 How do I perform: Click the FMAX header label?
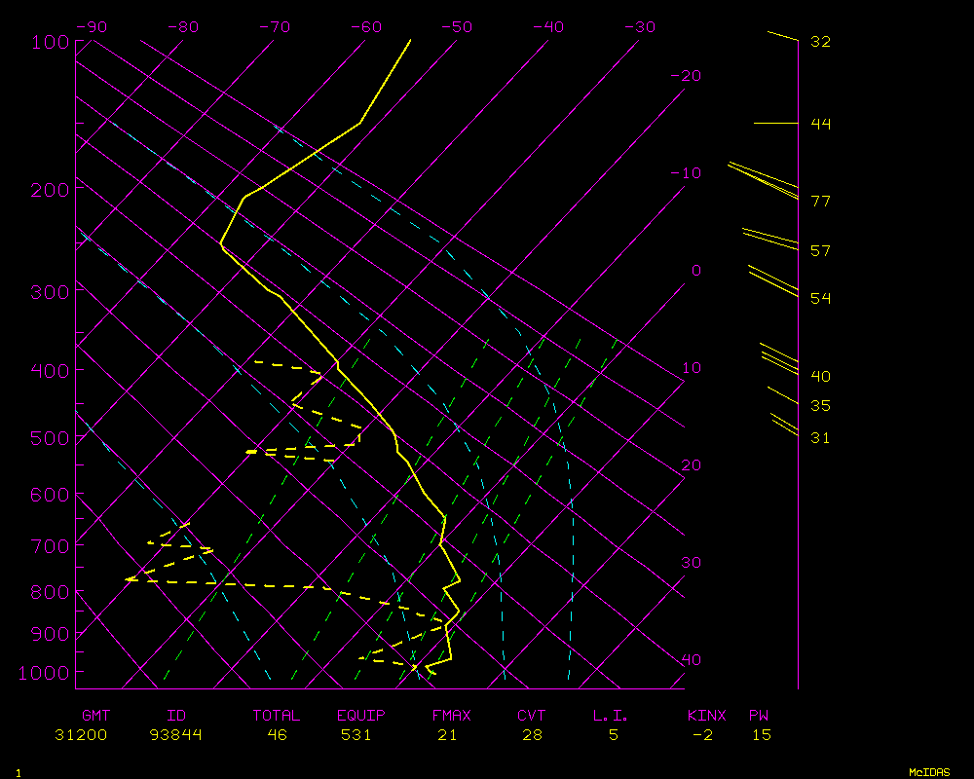pyautogui.click(x=451, y=716)
